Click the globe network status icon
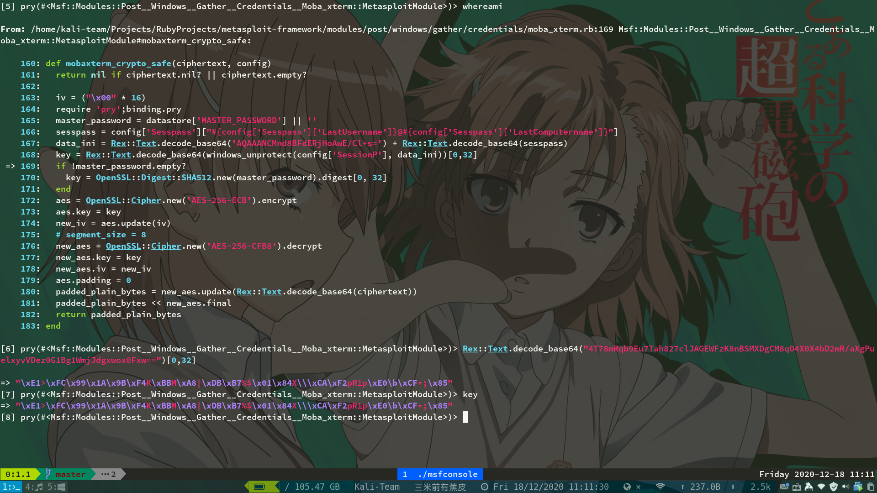The height and width of the screenshot is (493, 877). pyautogui.click(x=627, y=487)
